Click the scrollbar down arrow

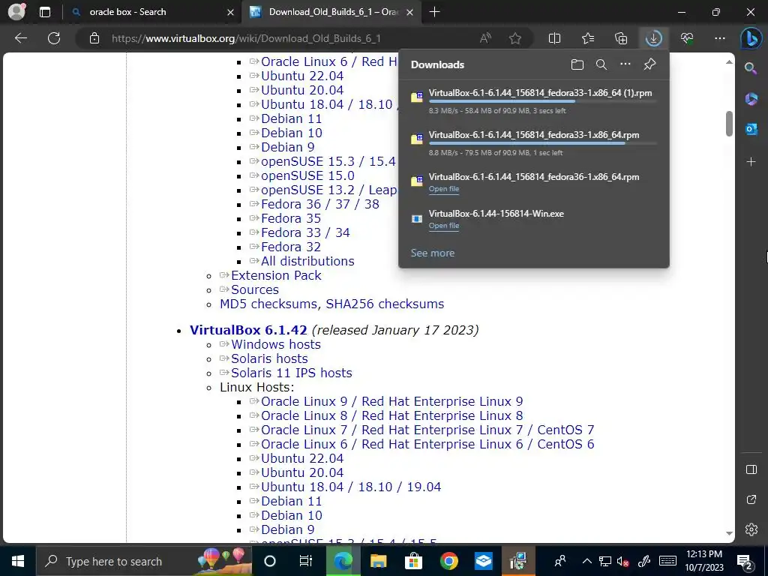(x=729, y=533)
